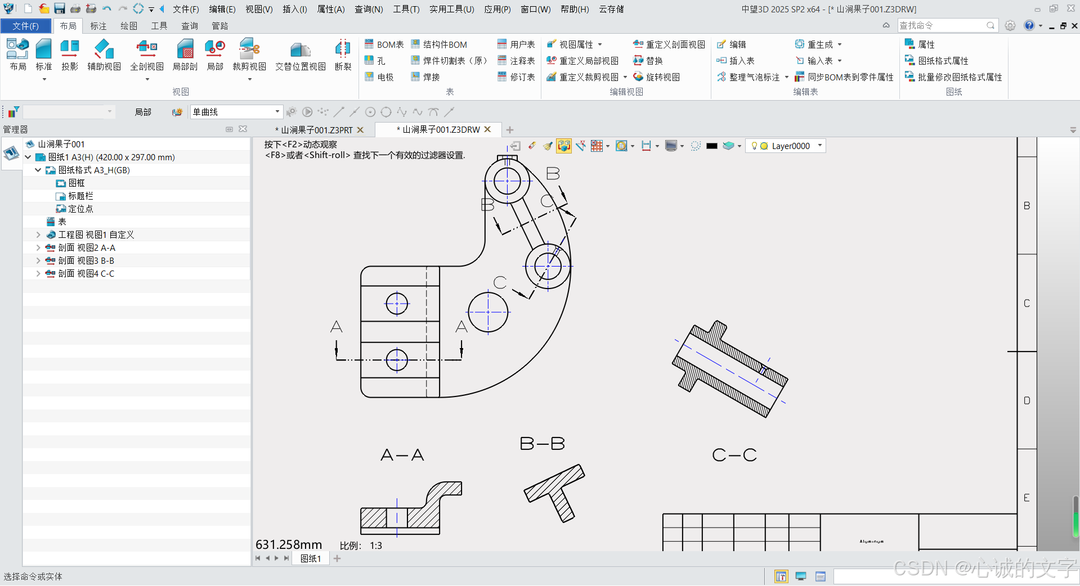The image size is (1080, 586).
Task: Click the settings gear icon beside the search box
Action: pyautogui.click(x=1010, y=26)
